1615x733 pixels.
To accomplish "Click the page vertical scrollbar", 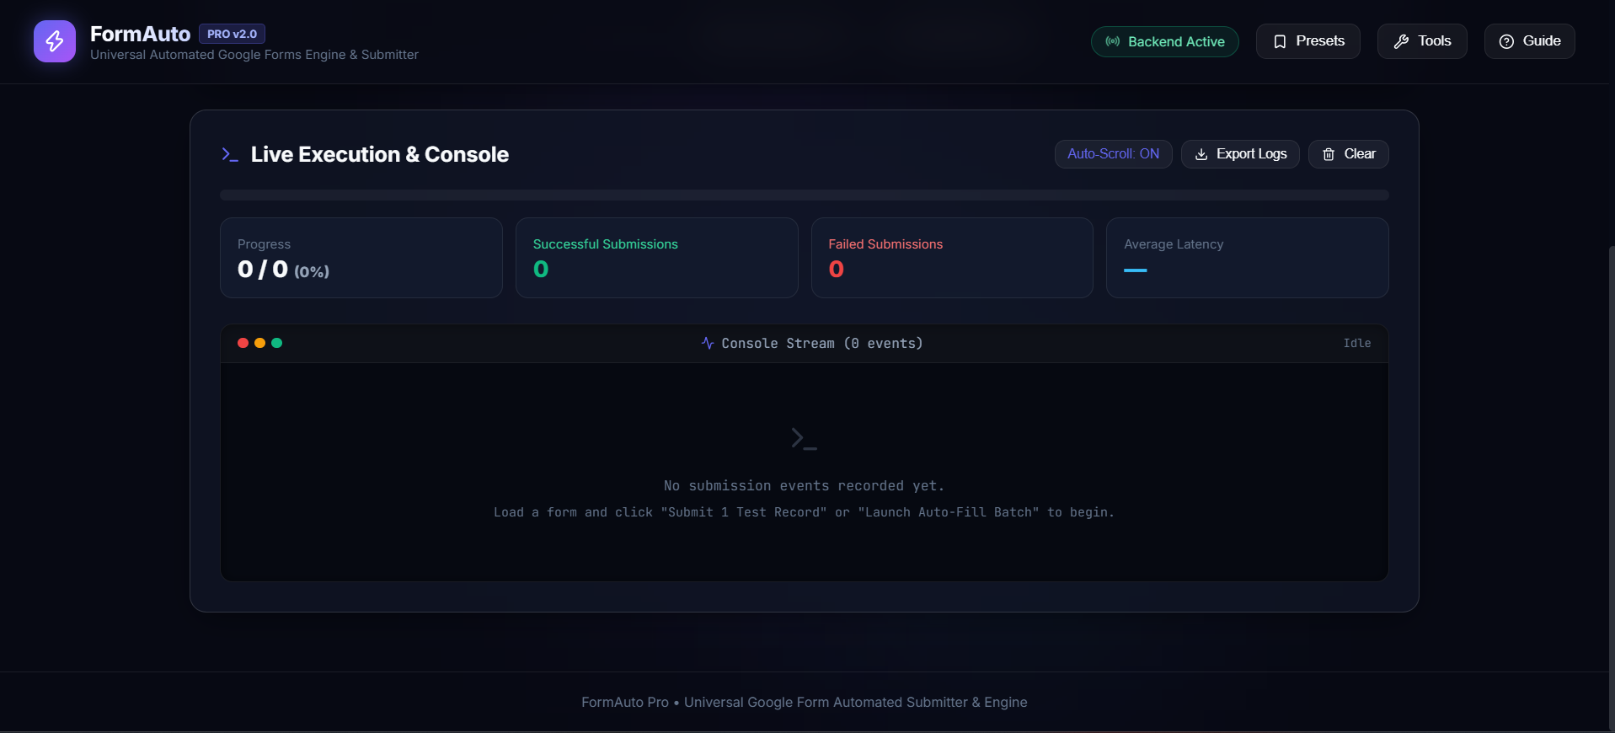I will tap(1611, 489).
